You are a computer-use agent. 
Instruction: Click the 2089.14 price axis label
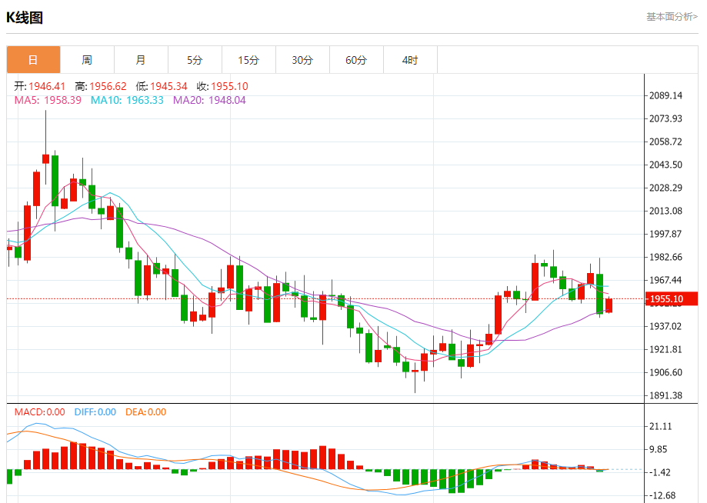(665, 95)
